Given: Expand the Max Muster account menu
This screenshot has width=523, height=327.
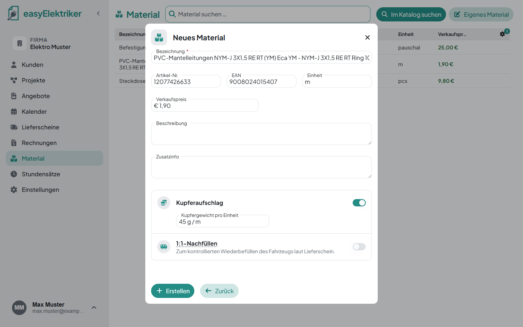Looking at the screenshot, I should (94, 308).
